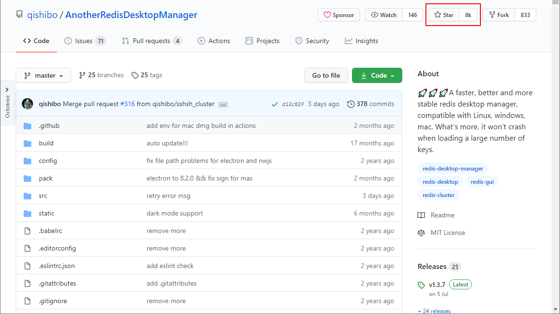Open the Projects tab
Viewport: 560px width, 314px height.
pyautogui.click(x=262, y=41)
